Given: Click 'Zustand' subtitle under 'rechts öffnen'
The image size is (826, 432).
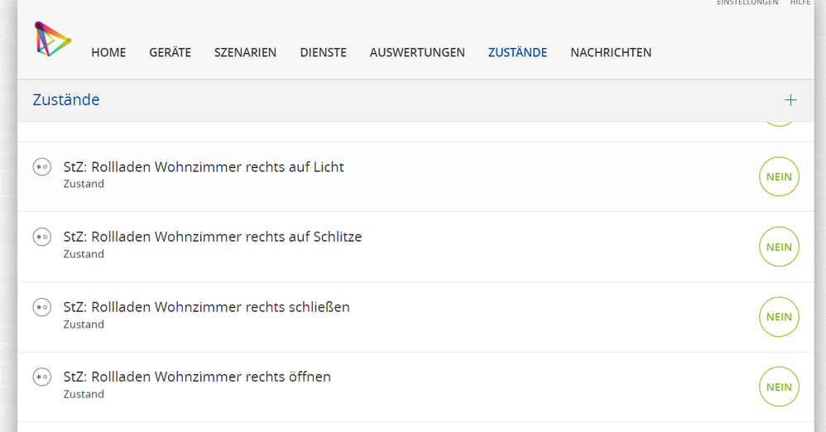Looking at the screenshot, I should (x=84, y=394).
